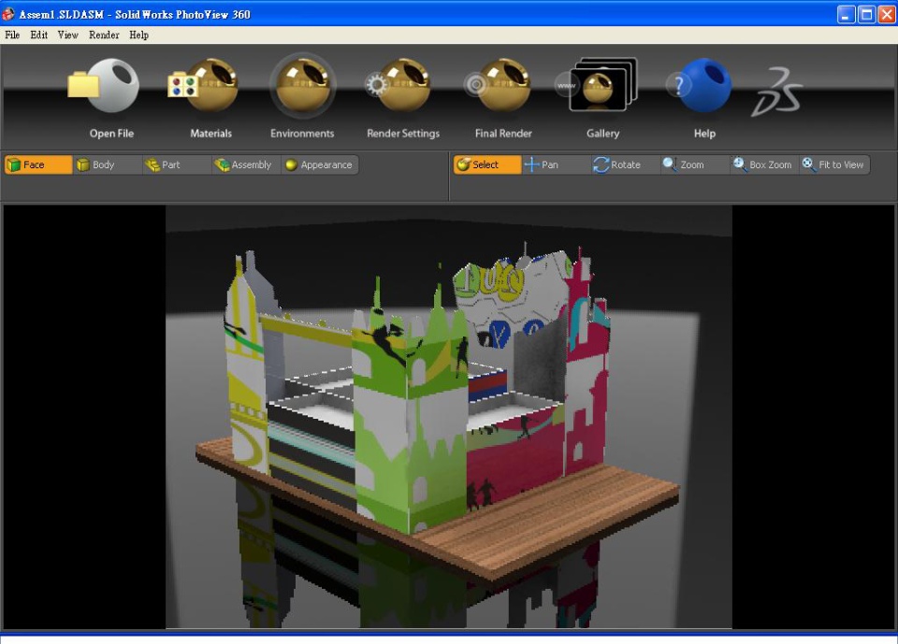Switch to Assembly selection mode
Screen dimensions: 898x644
click(246, 165)
